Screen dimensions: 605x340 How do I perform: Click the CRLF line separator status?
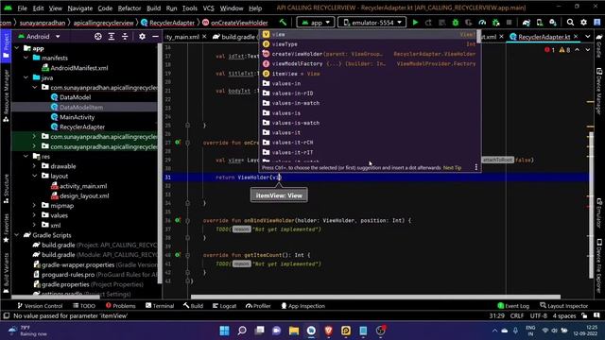[517, 315]
